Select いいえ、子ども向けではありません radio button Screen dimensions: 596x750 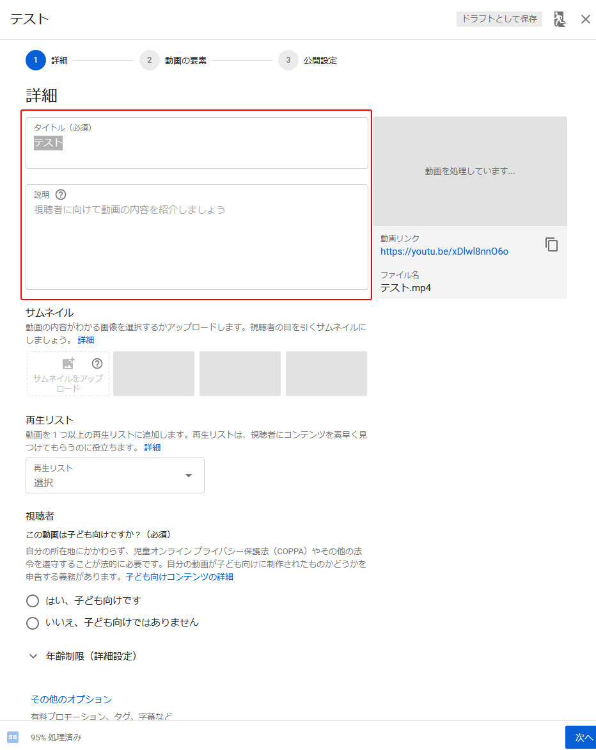(33, 623)
